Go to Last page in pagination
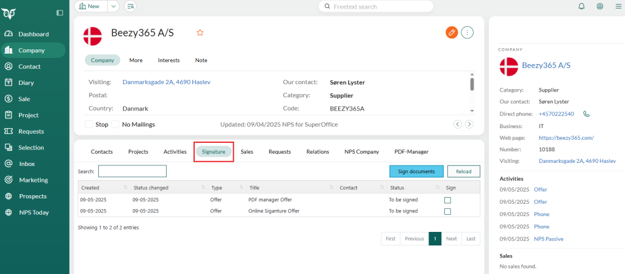Screen dimensions: 625x274 coord(471,239)
